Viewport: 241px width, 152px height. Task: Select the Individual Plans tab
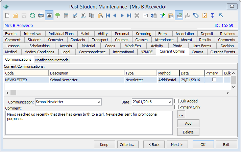[x=61, y=34]
